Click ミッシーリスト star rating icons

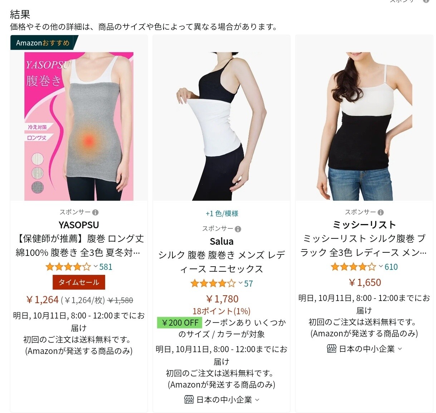353,267
